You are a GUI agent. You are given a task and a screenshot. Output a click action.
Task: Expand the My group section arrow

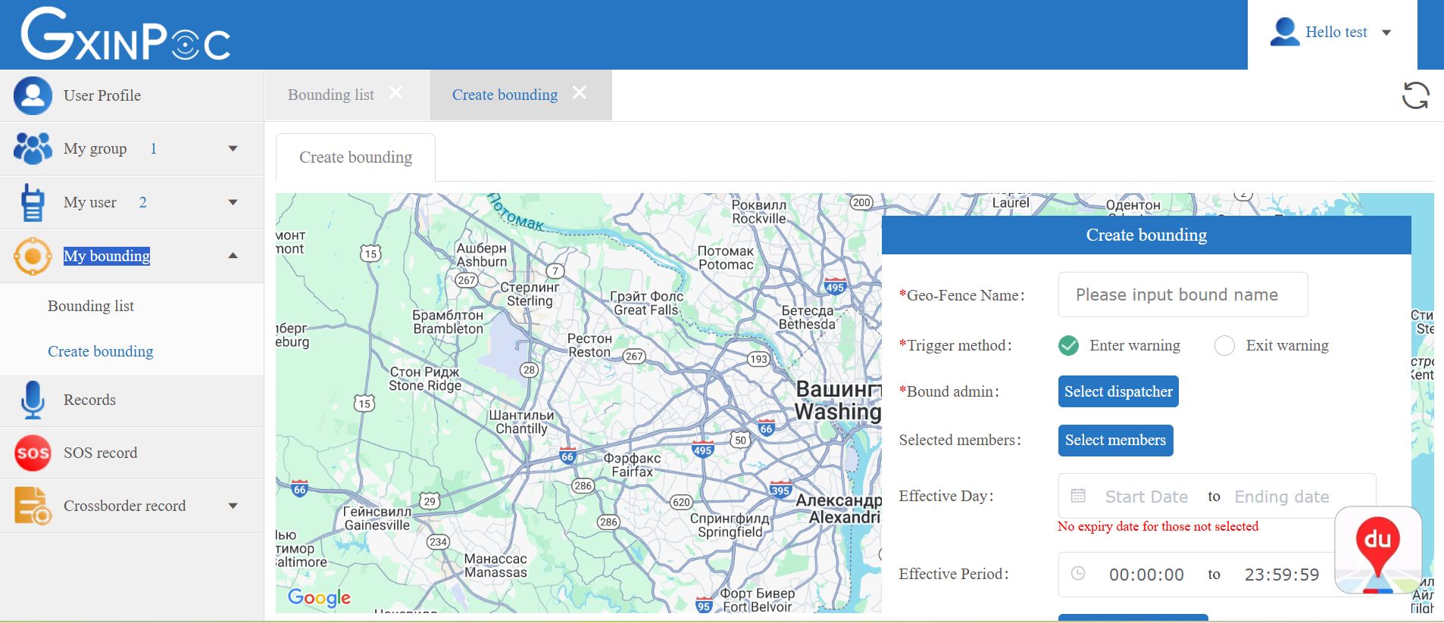[233, 148]
